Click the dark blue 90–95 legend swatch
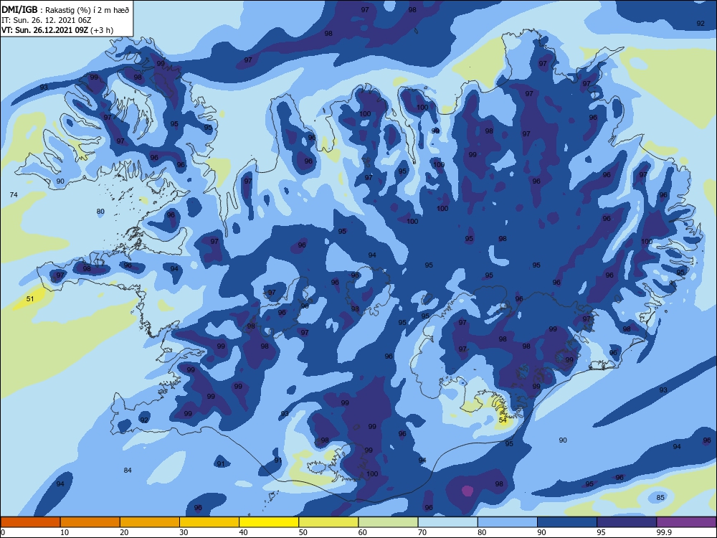Viewport: 717px width, 538px height. coord(567,522)
